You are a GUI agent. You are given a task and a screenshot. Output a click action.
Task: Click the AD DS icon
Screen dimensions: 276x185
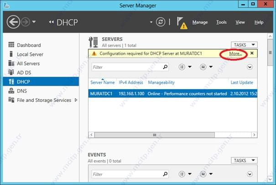tap(11, 72)
